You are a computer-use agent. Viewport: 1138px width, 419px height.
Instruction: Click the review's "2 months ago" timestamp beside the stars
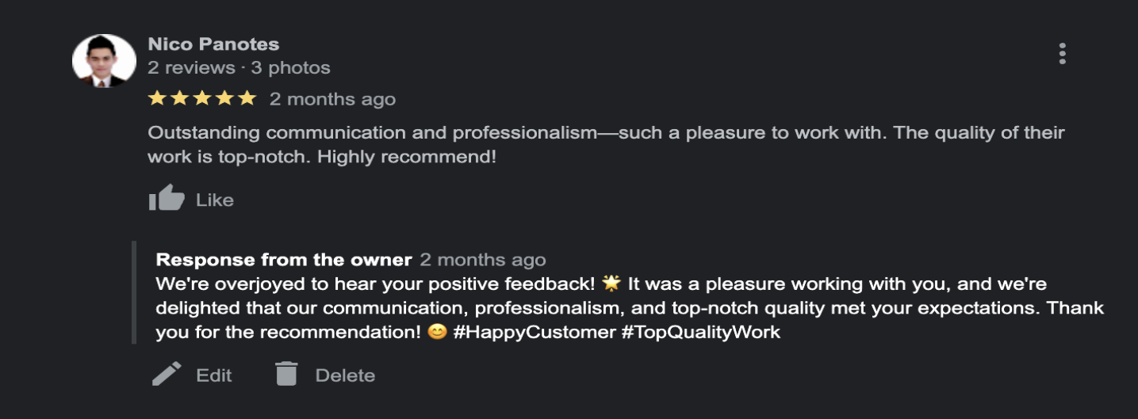tap(332, 99)
